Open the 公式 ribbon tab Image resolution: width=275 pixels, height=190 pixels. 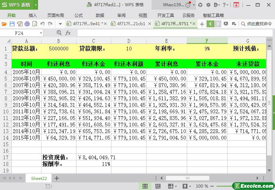point(79,16)
